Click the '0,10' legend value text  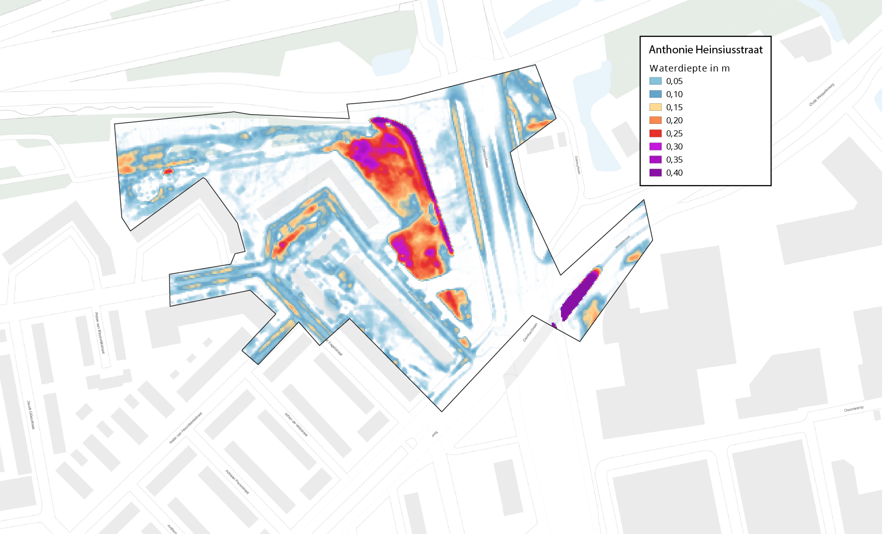(674, 94)
